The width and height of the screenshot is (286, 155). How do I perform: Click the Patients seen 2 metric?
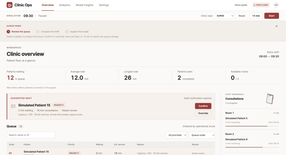(186, 76)
